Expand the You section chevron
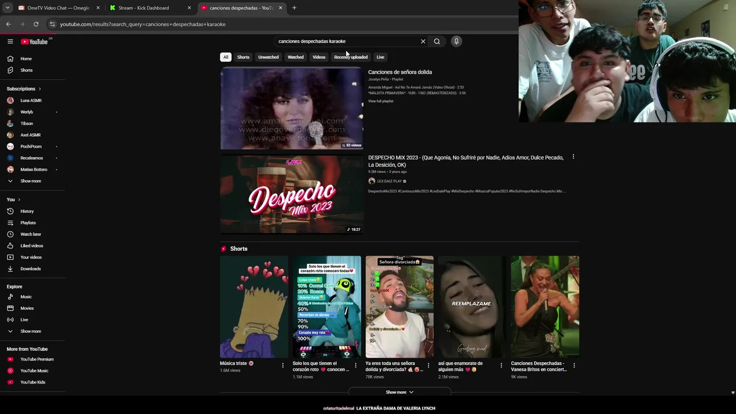 (19, 200)
